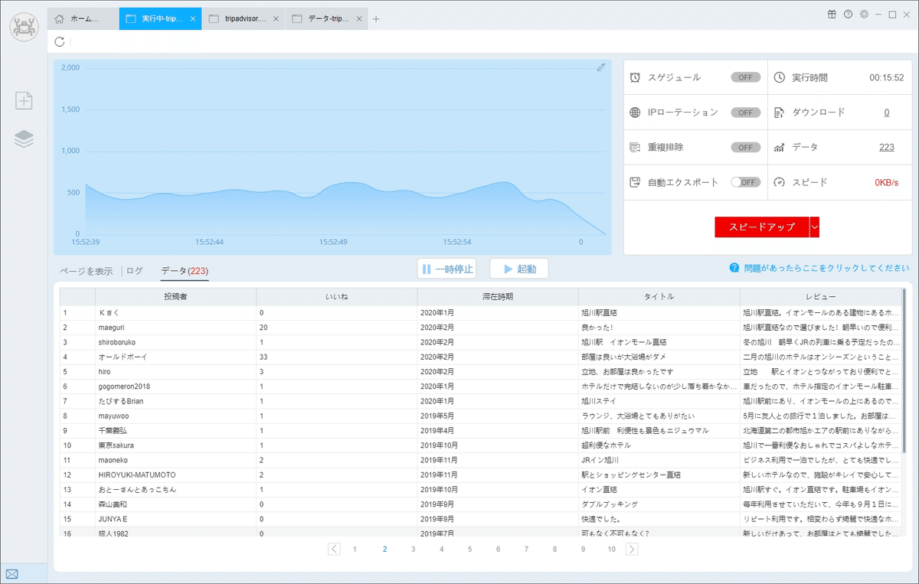919x584 pixels.
Task: Open ページを表示 view
Action: 87,271
